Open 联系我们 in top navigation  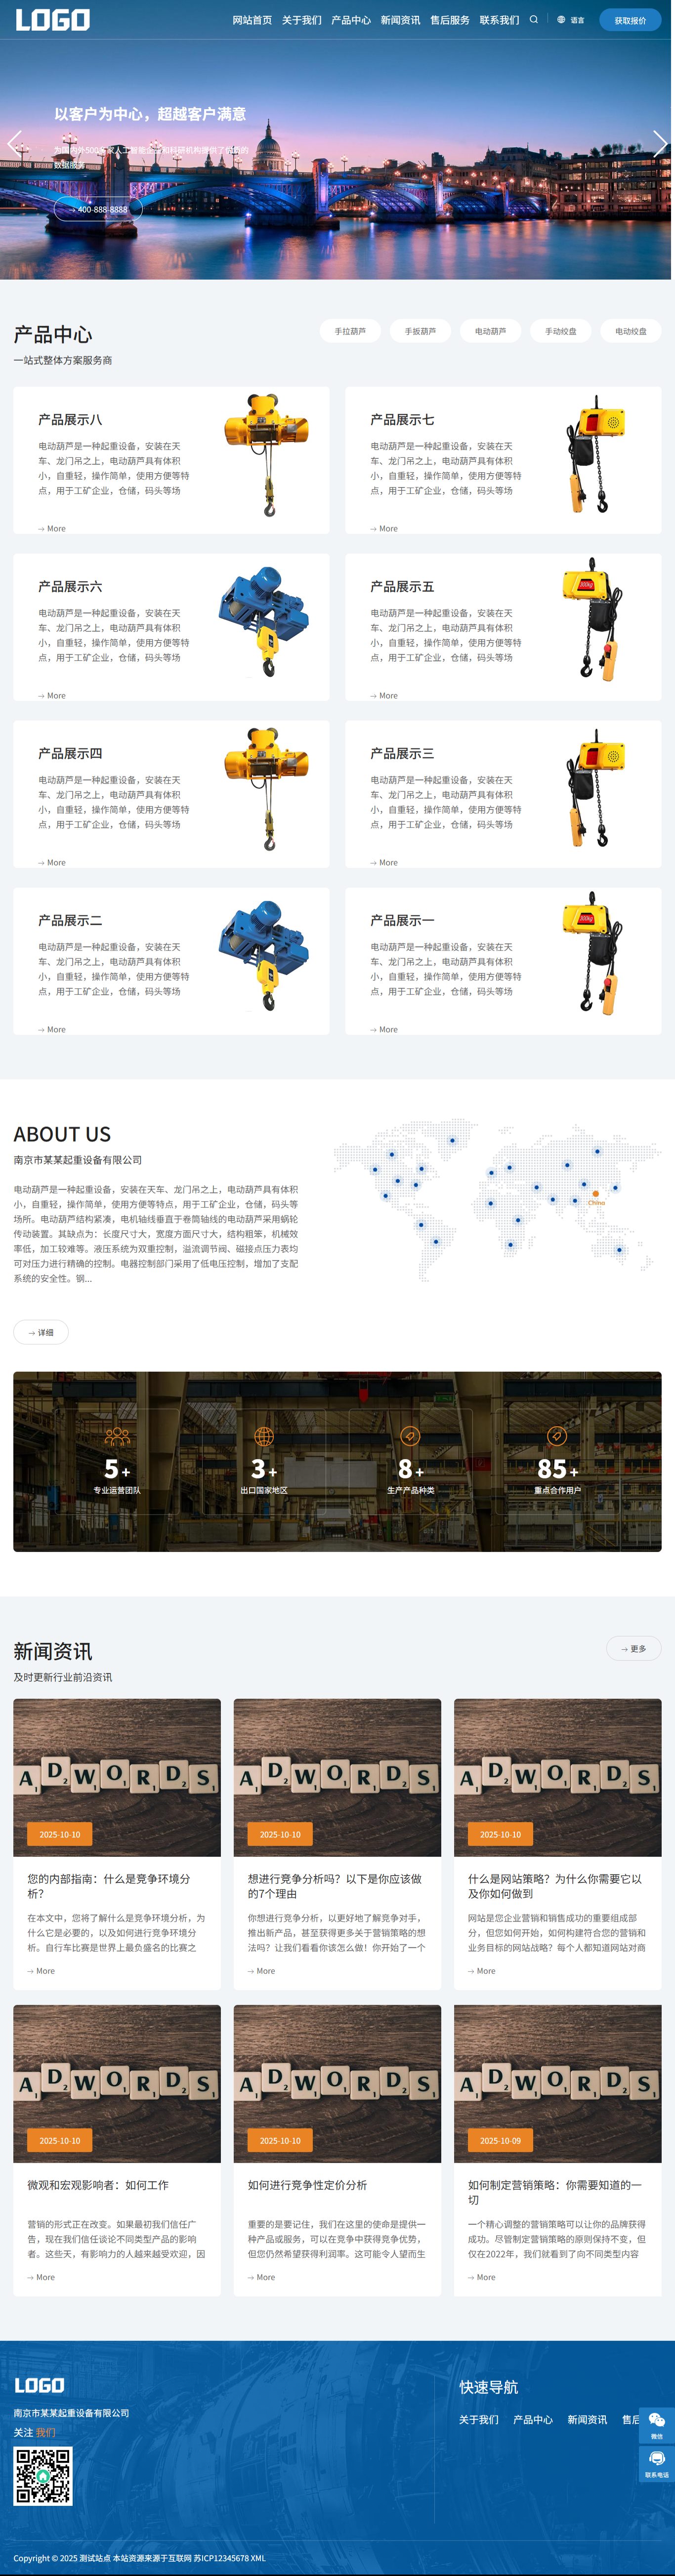[x=499, y=20]
